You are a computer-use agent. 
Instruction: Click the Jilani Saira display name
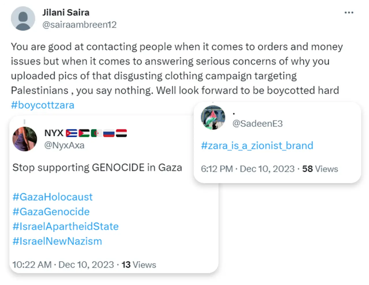[x=66, y=12]
